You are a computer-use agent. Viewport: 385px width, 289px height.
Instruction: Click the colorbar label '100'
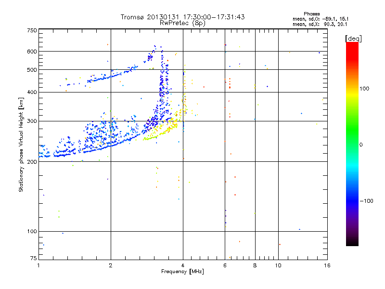(364, 89)
